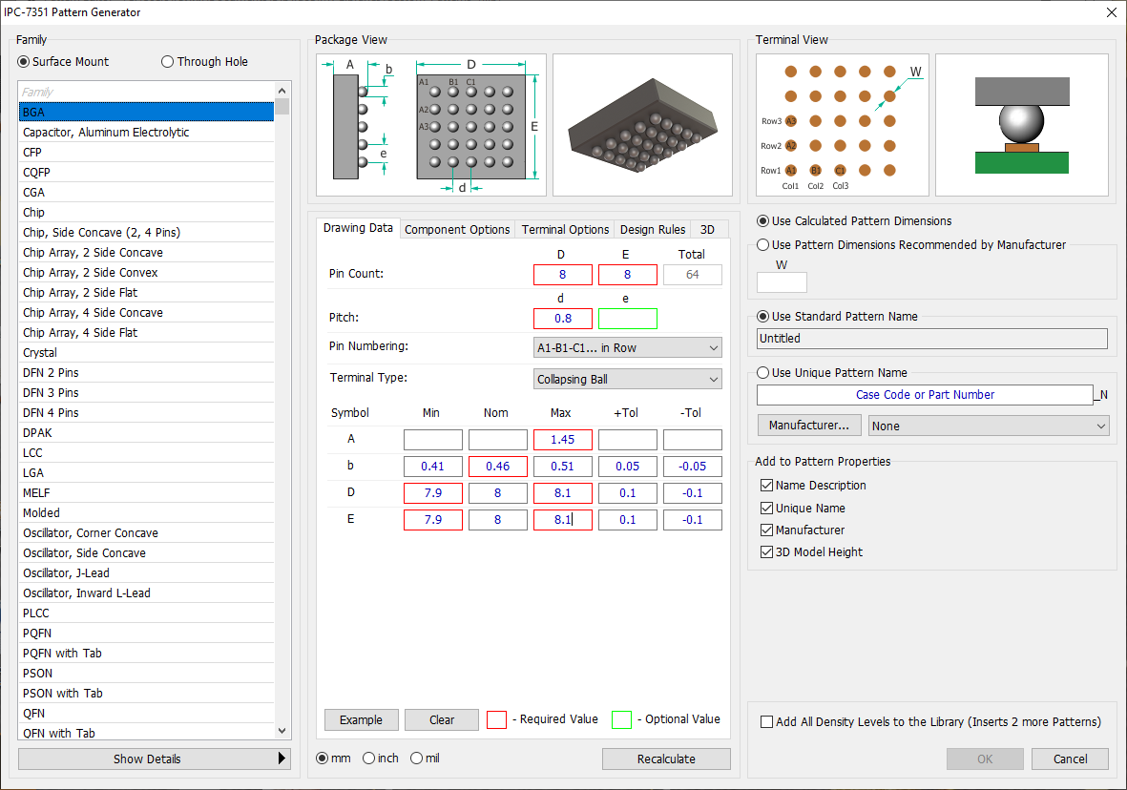The height and width of the screenshot is (790, 1127).
Task: Click the Pin Count D field
Action: coord(563,275)
